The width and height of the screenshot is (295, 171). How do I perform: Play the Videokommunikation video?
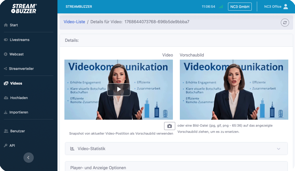(x=119, y=89)
